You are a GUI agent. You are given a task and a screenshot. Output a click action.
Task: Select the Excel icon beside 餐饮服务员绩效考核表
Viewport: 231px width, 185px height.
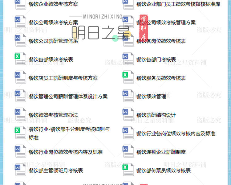[x=128, y=77]
